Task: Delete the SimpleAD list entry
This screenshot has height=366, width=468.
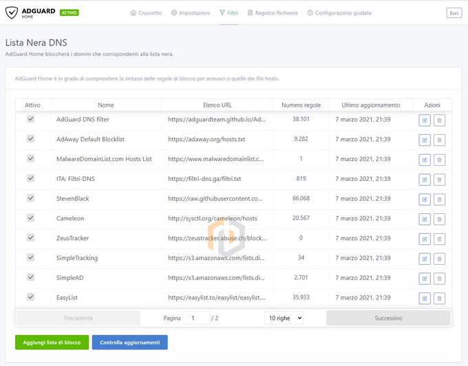Action: point(439,279)
